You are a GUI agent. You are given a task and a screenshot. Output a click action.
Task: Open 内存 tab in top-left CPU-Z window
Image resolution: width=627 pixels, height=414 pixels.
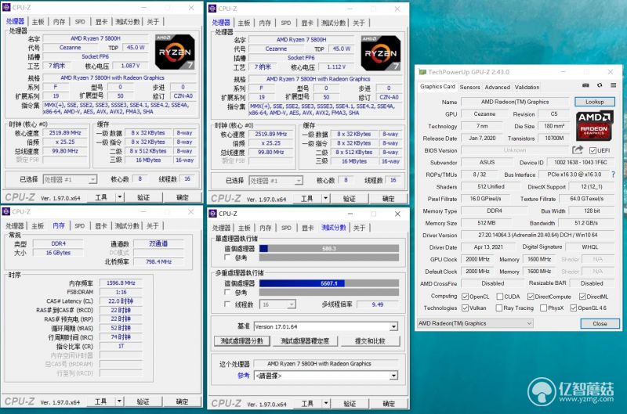60,22
